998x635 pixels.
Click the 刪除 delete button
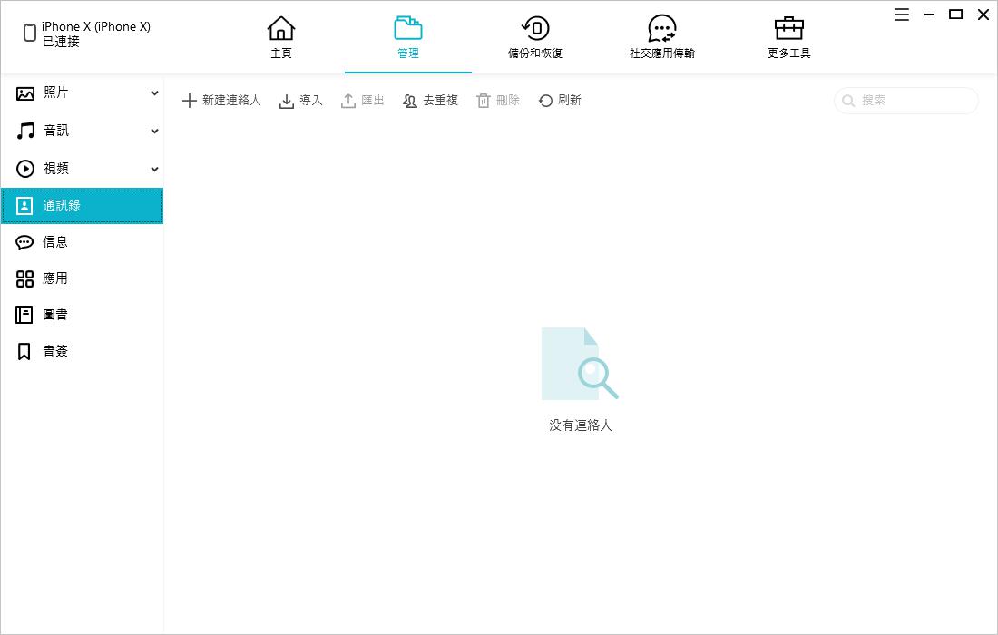pos(498,101)
